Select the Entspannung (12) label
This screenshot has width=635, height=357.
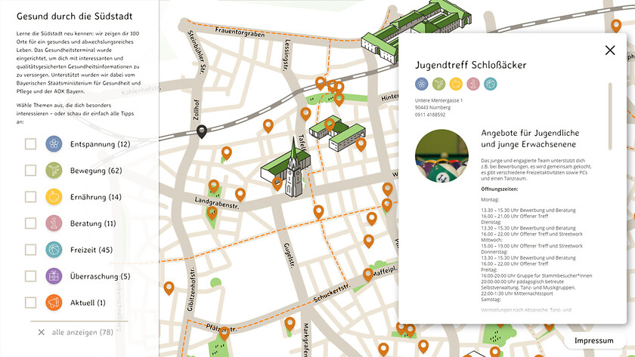click(100, 144)
